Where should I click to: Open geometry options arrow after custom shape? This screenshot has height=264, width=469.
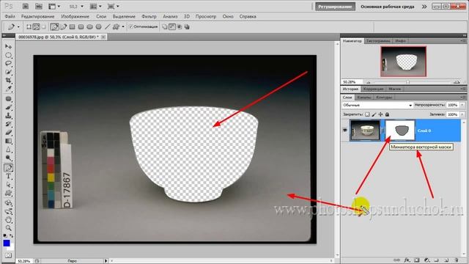point(123,27)
